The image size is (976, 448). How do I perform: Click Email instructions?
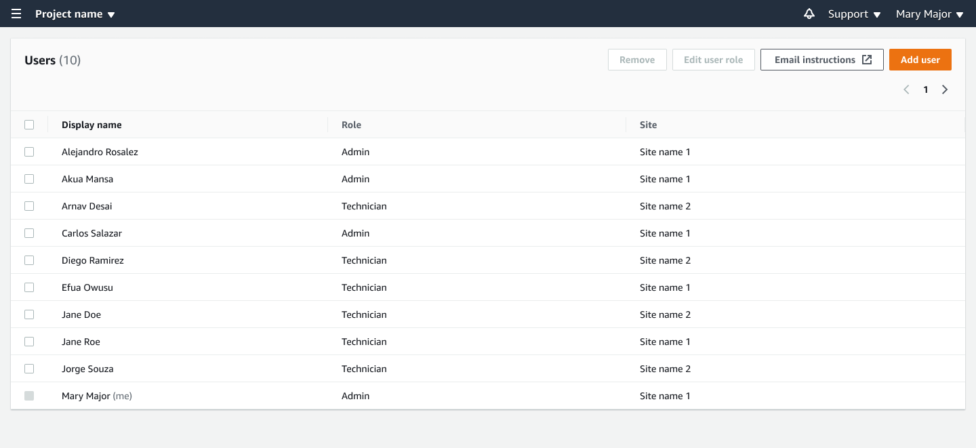pyautogui.click(x=815, y=59)
